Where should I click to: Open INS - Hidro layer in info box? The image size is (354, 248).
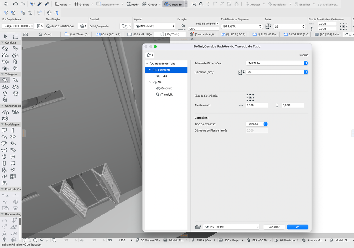[x=154, y=26]
